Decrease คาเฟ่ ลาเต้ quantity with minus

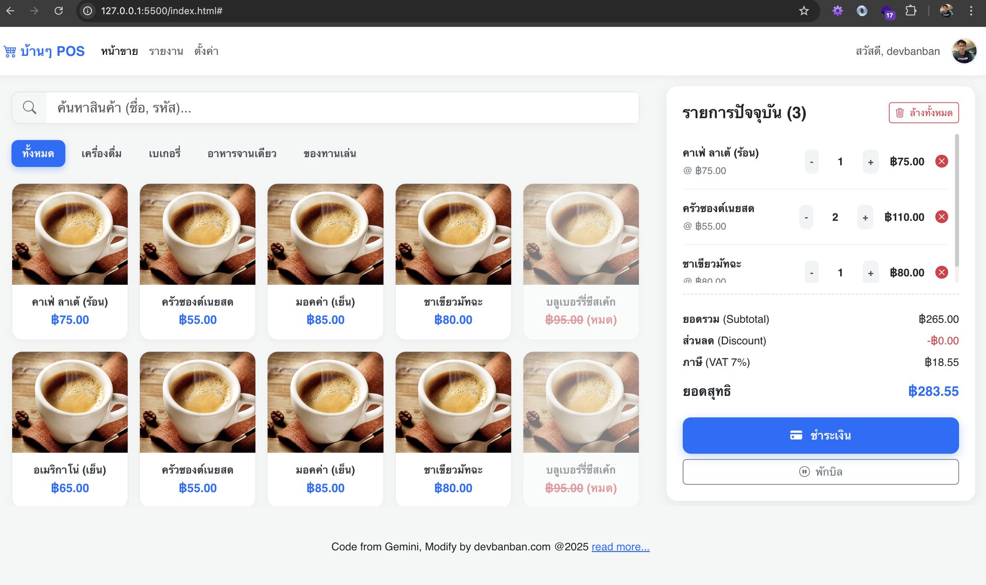coord(811,162)
